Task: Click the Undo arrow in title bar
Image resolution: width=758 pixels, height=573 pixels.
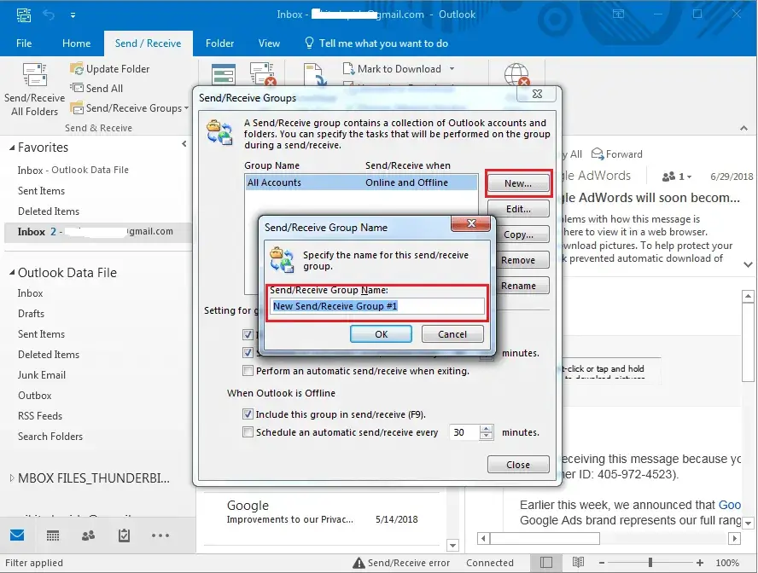Action: click(x=49, y=14)
